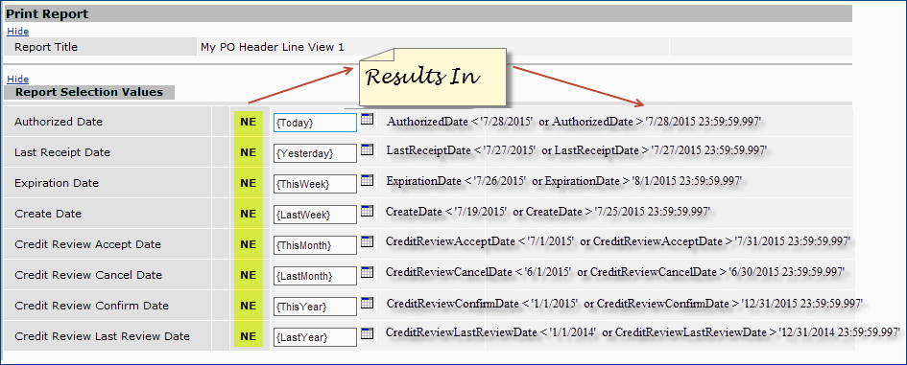This screenshot has height=365, width=907.
Task: Click the LastReceiptDate < '7/27/2015' result expression
Action: click(x=577, y=150)
